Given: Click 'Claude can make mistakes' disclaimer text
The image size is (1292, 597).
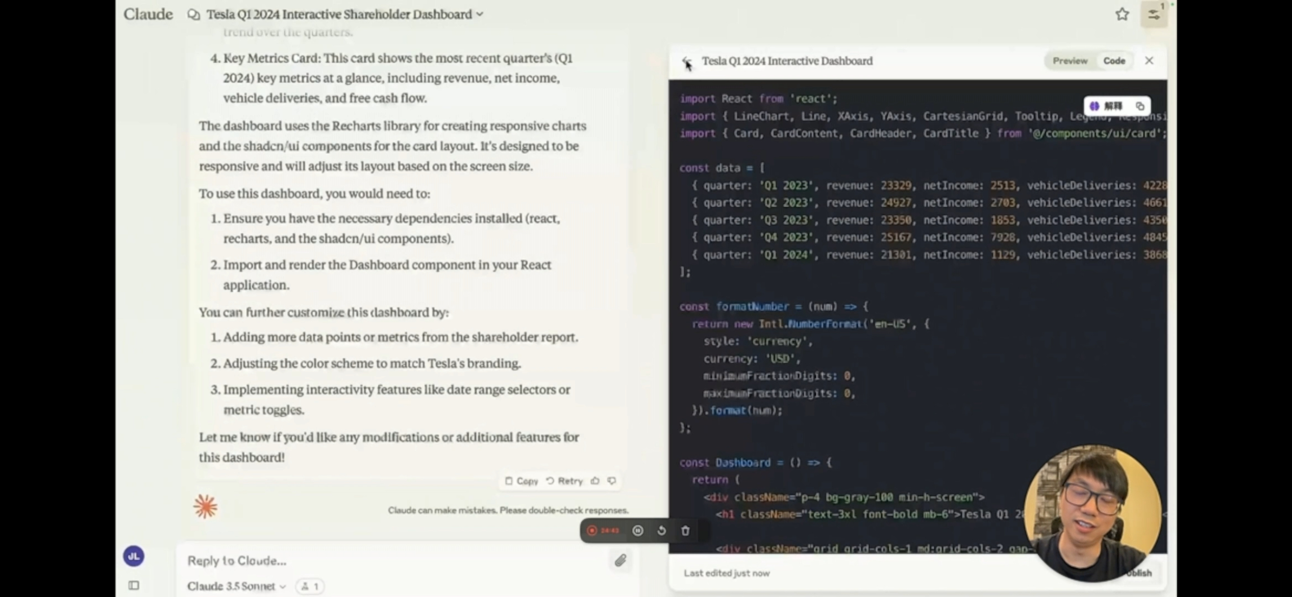Looking at the screenshot, I should tap(508, 510).
